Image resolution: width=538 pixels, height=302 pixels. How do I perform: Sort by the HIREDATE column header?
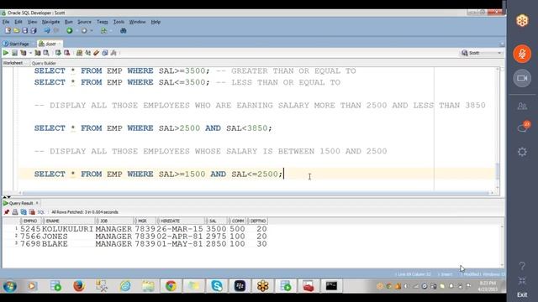[181, 221]
